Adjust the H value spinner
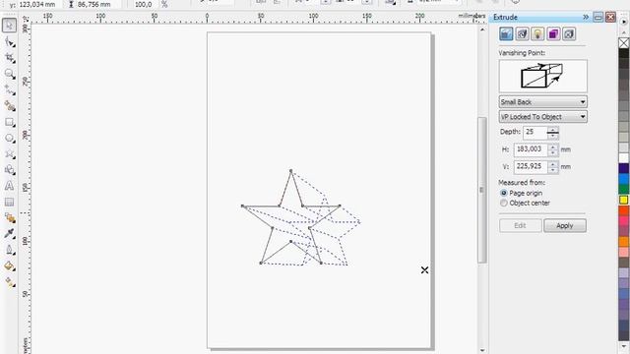This screenshot has height=354, width=630. pos(553,149)
